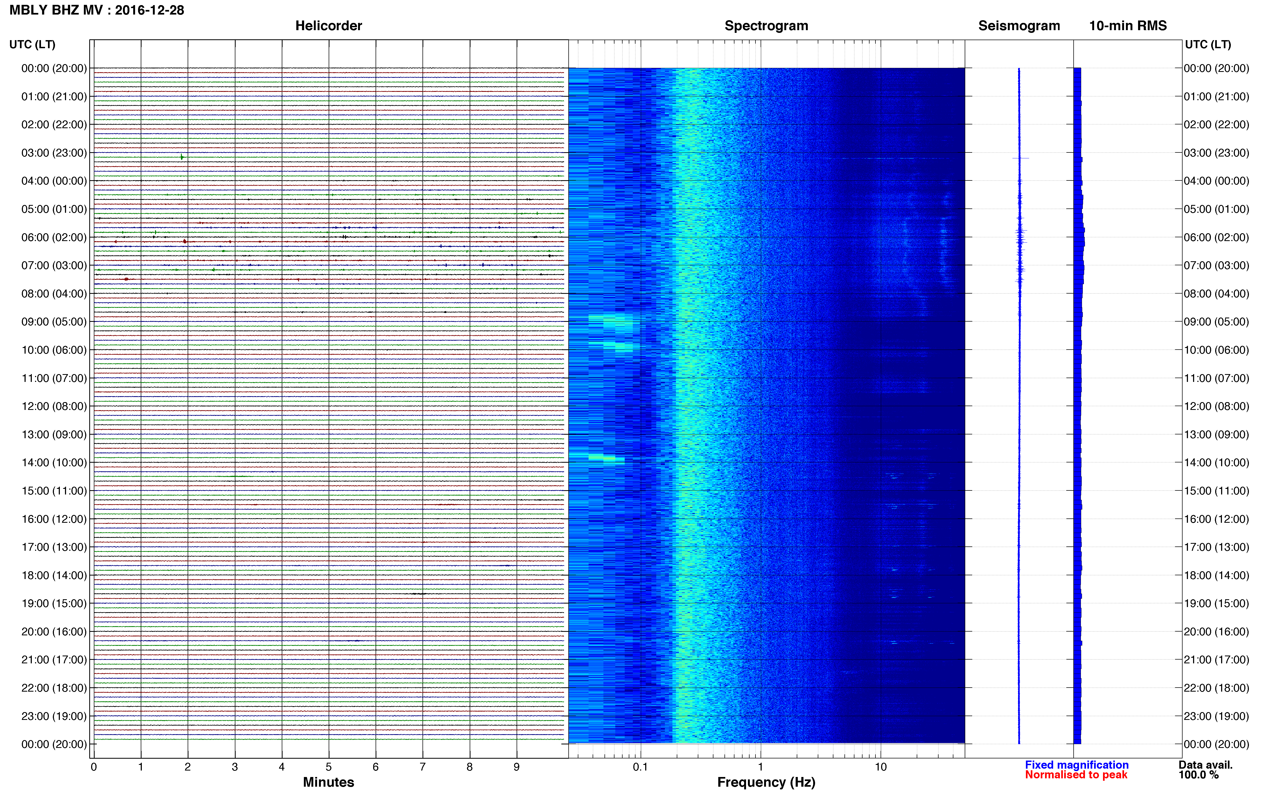Click '04:00 (00:00)' on the helicorder time axis

click(54, 181)
